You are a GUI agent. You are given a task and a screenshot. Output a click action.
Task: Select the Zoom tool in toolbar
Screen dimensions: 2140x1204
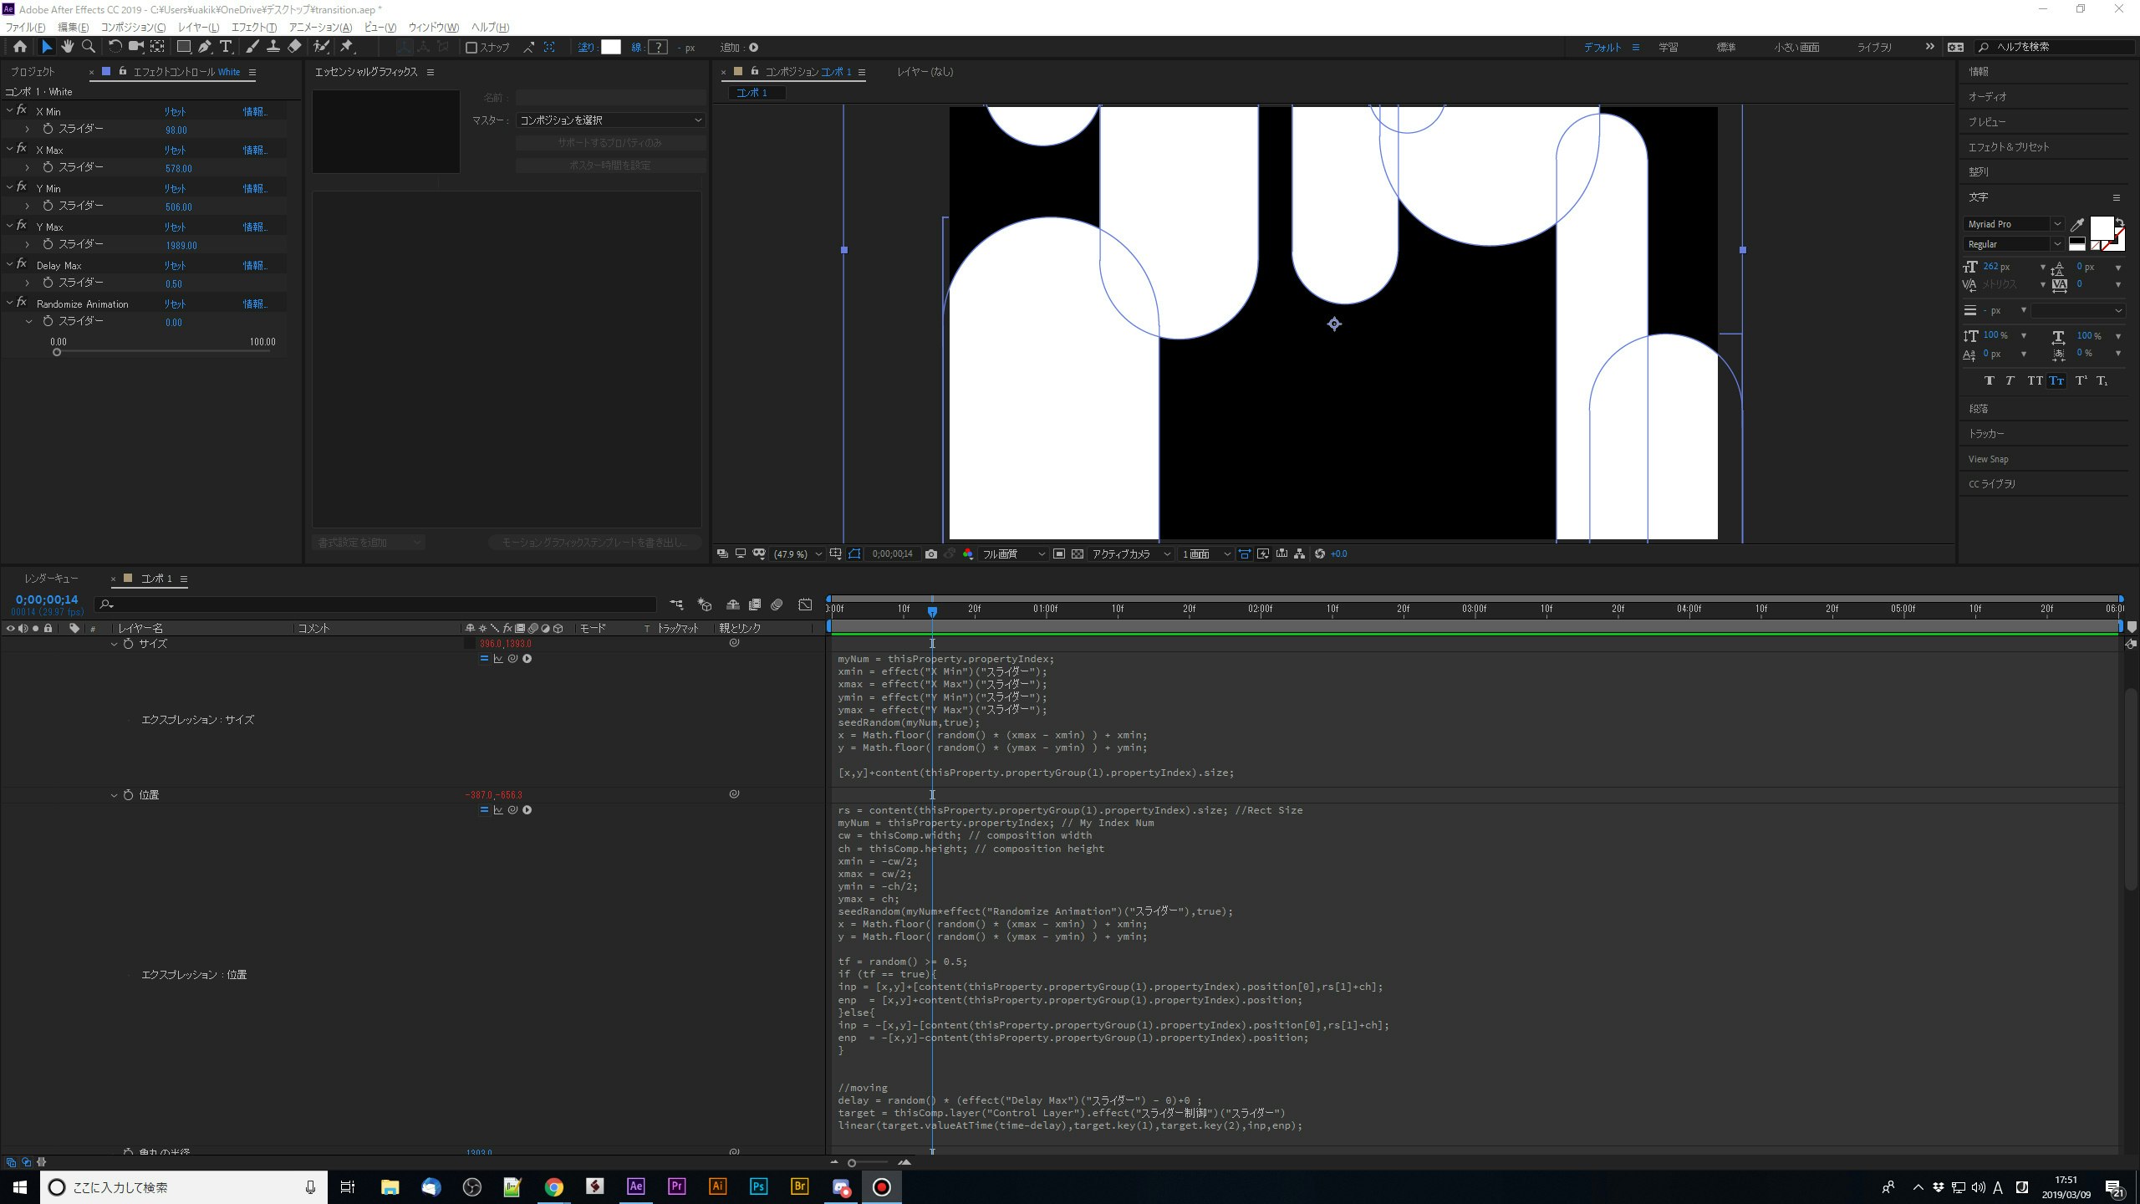[x=88, y=47]
